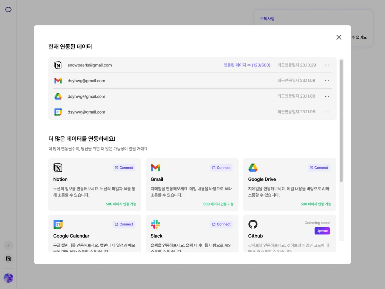Image resolution: width=385 pixels, height=289 pixels.
Task: Click the 연동된 페이지 수 (123/500) link
Action: tap(247, 65)
